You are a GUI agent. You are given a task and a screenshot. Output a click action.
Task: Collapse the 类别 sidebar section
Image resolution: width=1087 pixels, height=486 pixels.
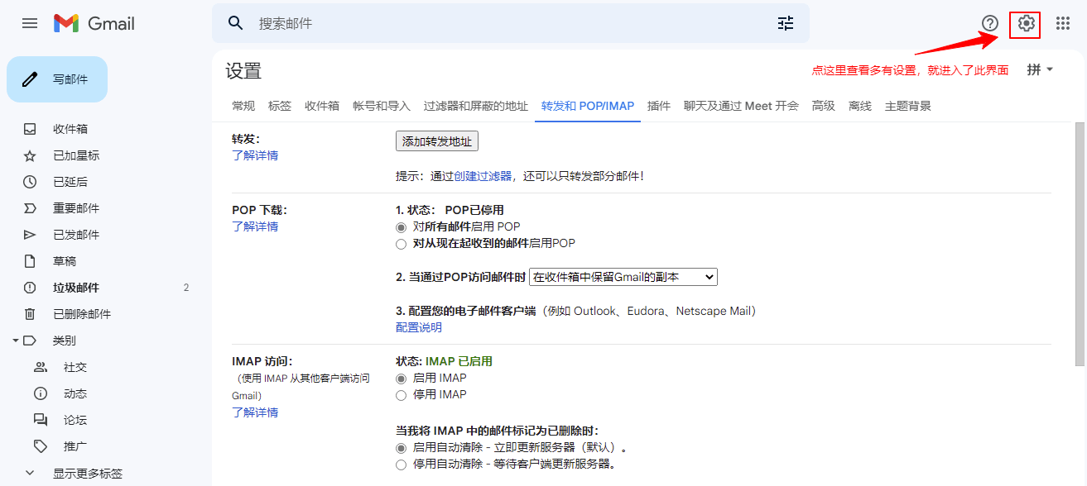[15, 340]
